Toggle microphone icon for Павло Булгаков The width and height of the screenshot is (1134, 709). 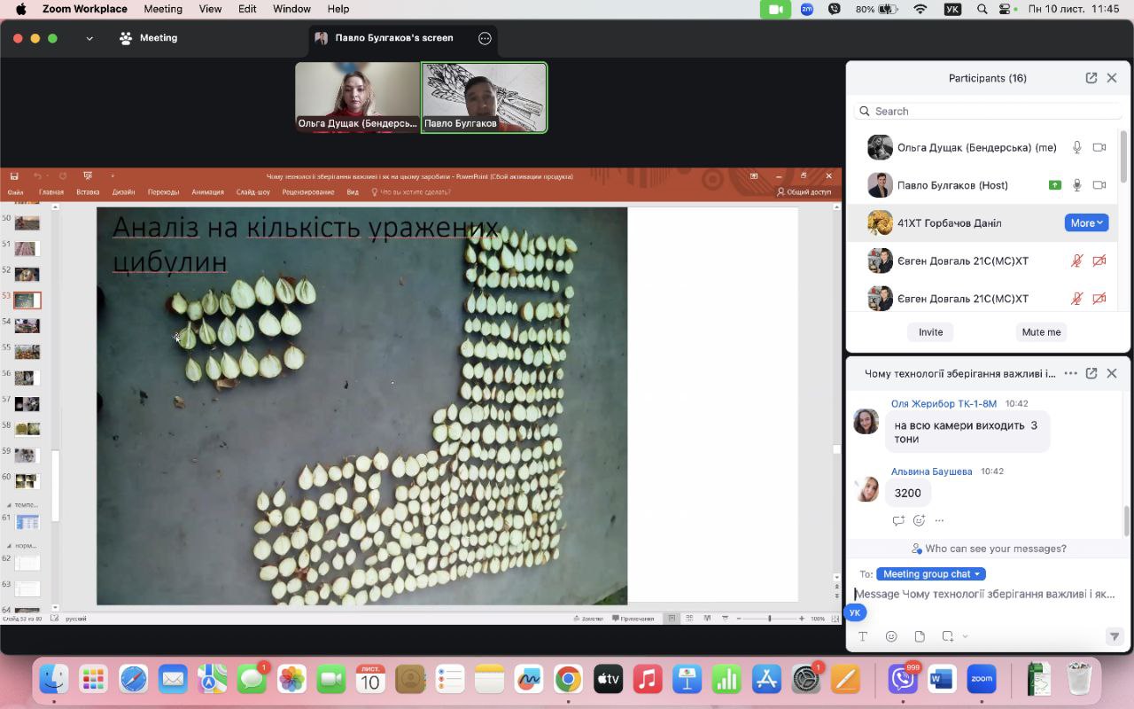pyautogui.click(x=1077, y=185)
